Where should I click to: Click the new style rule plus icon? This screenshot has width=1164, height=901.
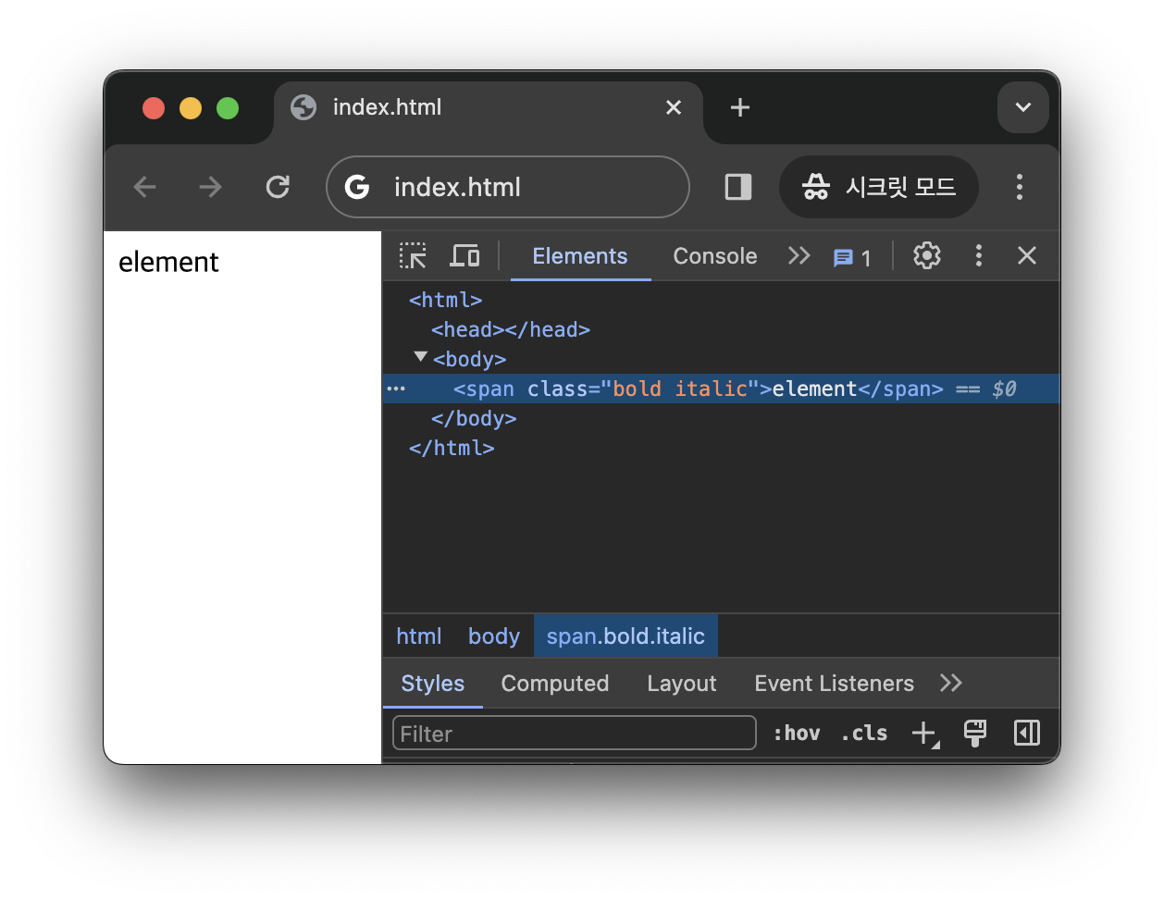coord(924,734)
